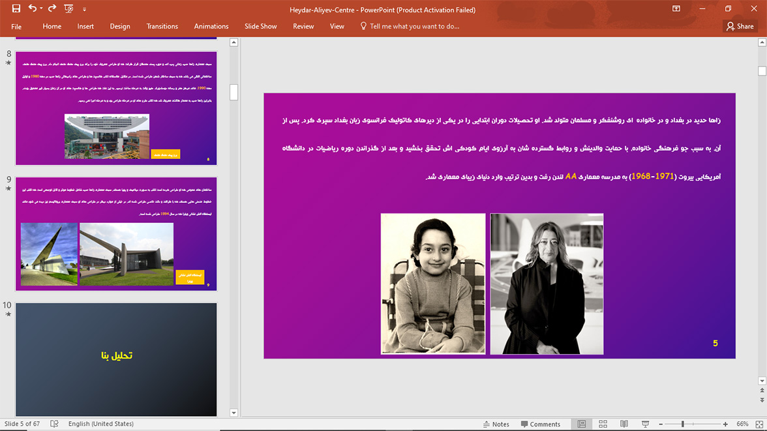The image size is (767, 431).
Task: Go to previous slide using double-up arrow
Action: point(762,391)
